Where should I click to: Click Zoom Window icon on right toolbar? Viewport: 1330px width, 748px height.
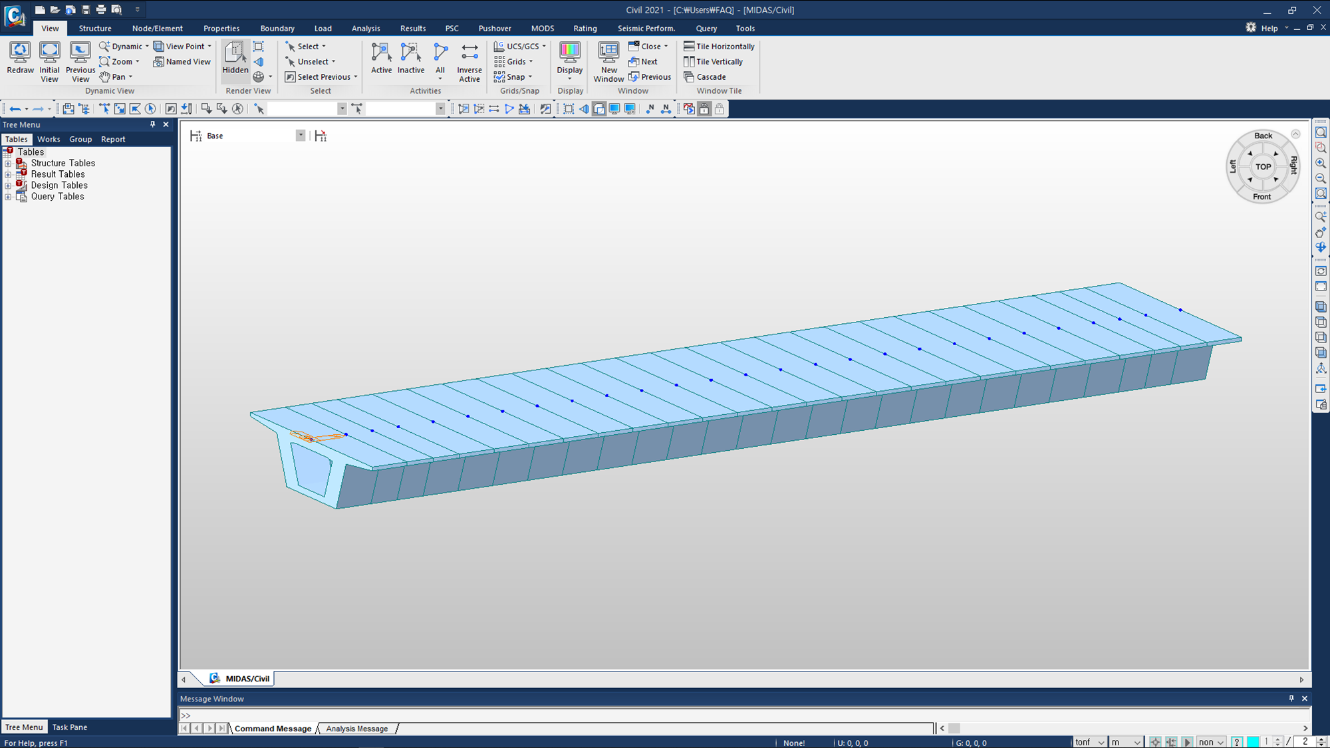point(1321,148)
